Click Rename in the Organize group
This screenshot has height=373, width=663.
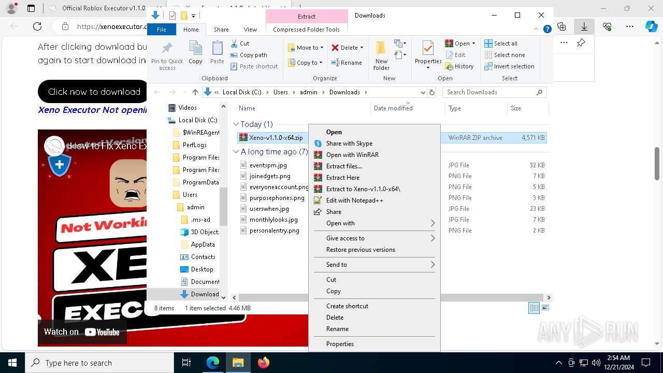(x=347, y=63)
